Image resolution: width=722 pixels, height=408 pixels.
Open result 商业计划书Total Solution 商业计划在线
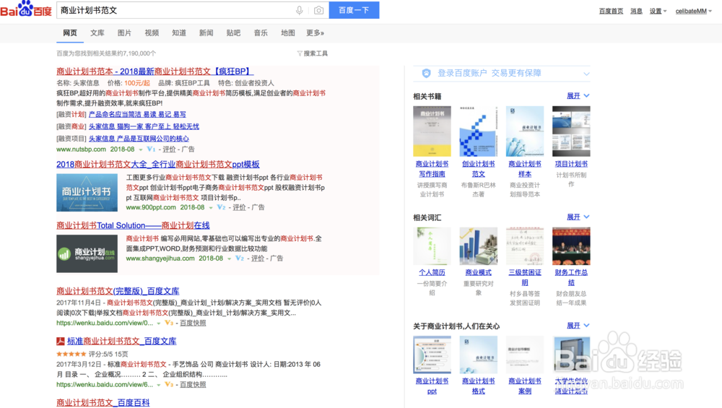pyautogui.click(x=133, y=225)
